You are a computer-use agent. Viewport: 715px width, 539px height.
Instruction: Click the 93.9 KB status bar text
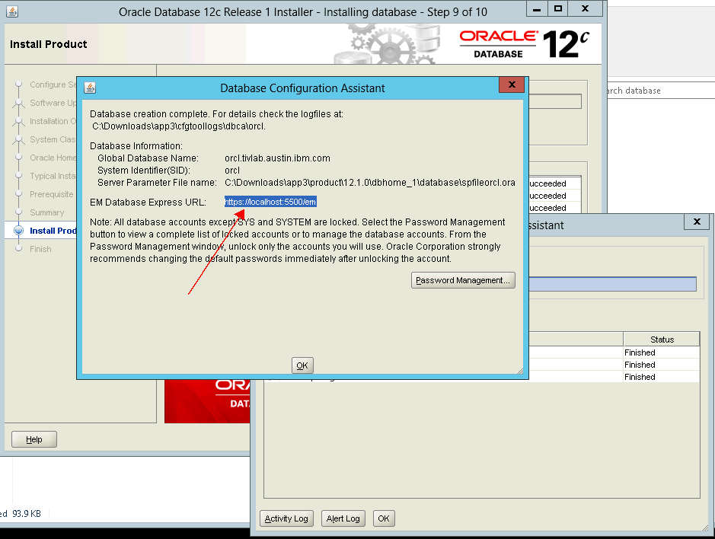[27, 513]
